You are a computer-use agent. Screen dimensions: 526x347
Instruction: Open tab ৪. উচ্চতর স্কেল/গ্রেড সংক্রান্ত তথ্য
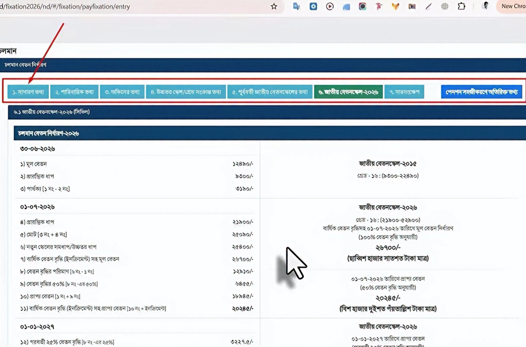pyautogui.click(x=186, y=92)
